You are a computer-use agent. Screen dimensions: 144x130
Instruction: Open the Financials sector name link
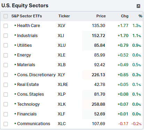point(27,114)
